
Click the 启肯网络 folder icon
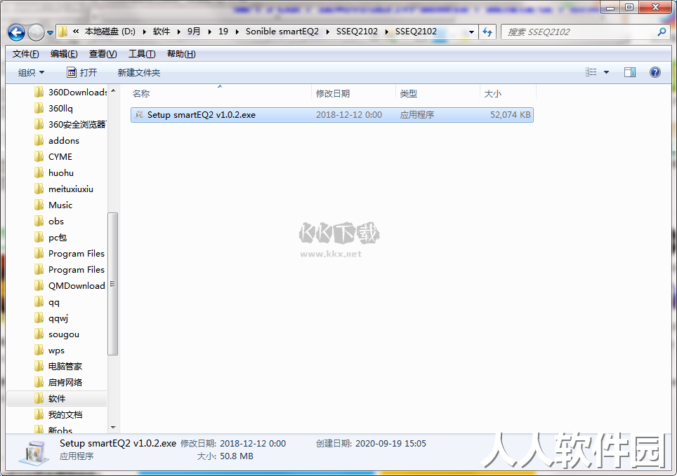click(39, 383)
